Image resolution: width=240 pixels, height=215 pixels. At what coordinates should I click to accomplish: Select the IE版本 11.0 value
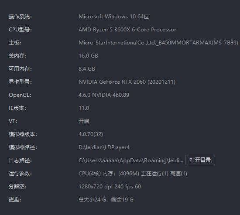[x=84, y=108]
